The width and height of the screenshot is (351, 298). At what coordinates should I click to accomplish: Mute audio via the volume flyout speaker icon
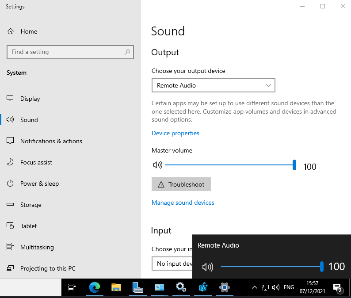coord(207,267)
